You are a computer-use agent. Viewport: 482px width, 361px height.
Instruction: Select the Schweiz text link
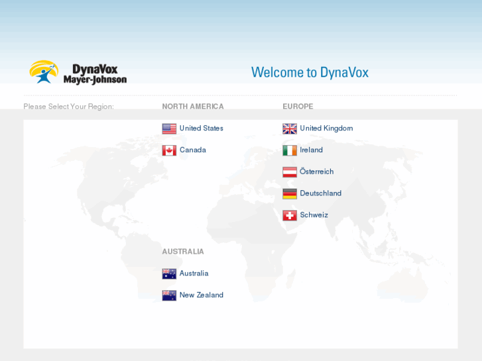point(314,215)
